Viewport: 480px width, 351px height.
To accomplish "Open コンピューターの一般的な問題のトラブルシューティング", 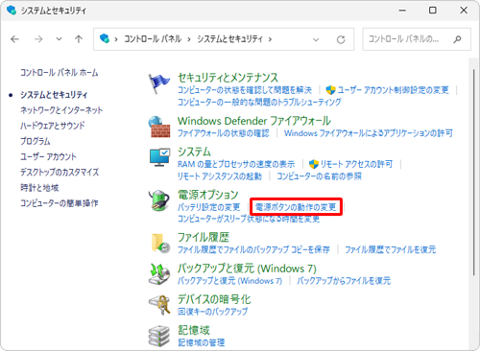I will pos(259,102).
